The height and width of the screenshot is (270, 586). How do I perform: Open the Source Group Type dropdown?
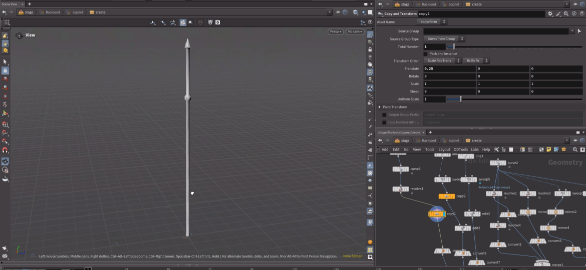444,38
